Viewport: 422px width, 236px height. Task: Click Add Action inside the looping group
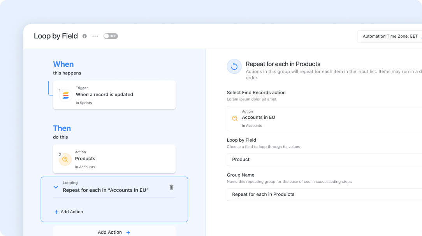point(69,212)
